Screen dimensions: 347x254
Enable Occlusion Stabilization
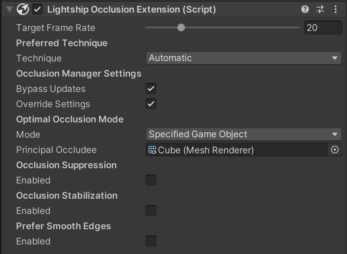[151, 211]
